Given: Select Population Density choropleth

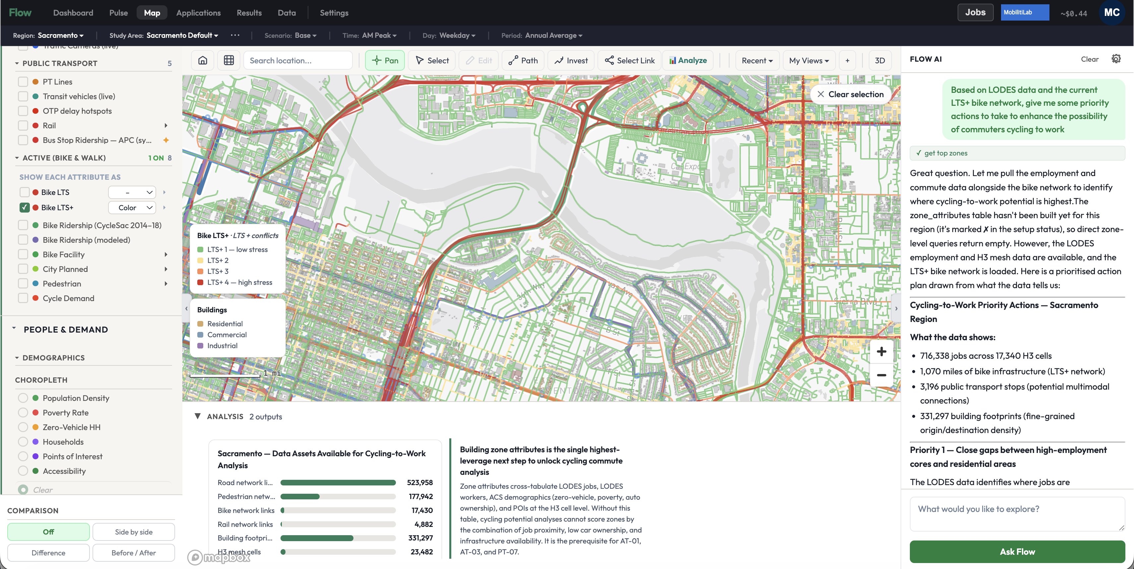Looking at the screenshot, I should [23, 398].
